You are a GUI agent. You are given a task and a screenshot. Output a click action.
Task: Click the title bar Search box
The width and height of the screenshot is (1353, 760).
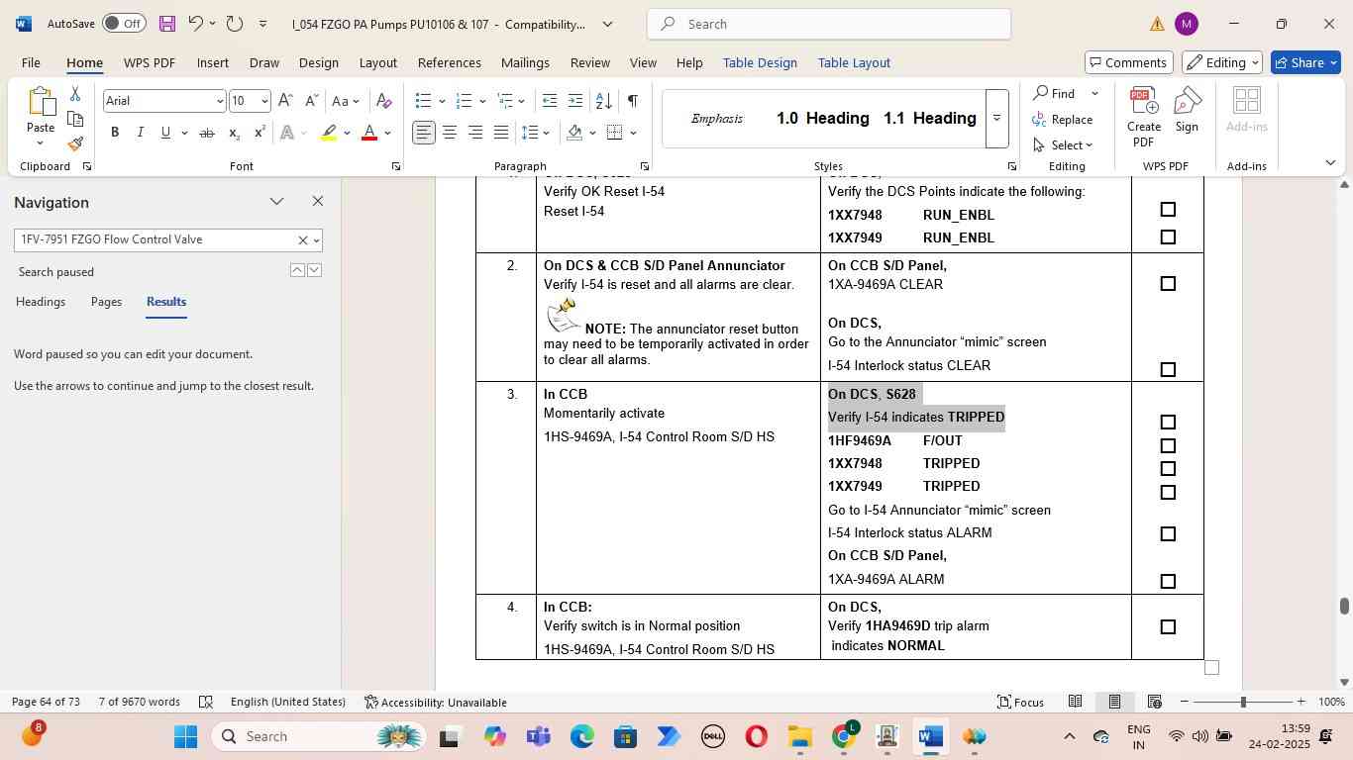829,24
